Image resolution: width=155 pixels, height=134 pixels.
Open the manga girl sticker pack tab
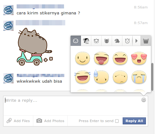tap(86, 41)
